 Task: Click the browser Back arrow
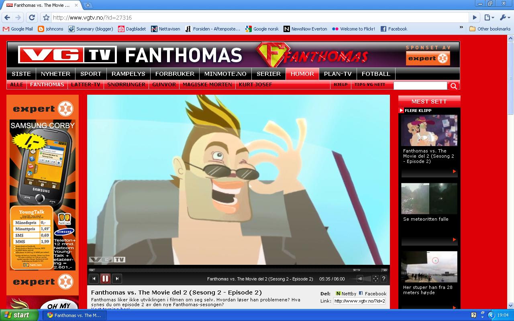pos(7,18)
